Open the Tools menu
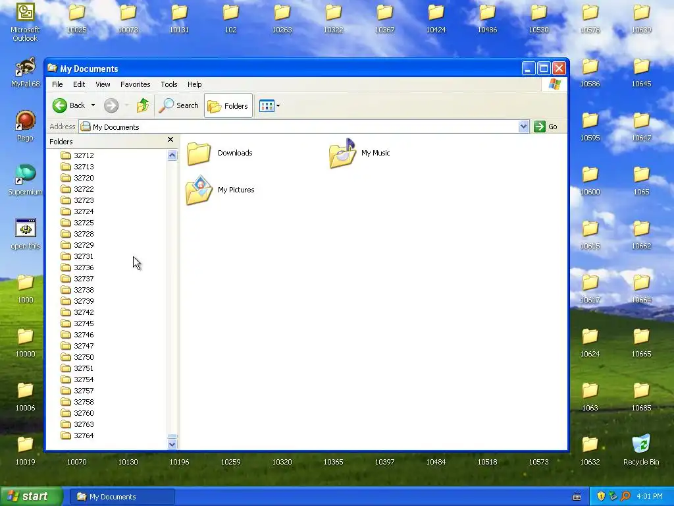The image size is (674, 506). (x=169, y=84)
